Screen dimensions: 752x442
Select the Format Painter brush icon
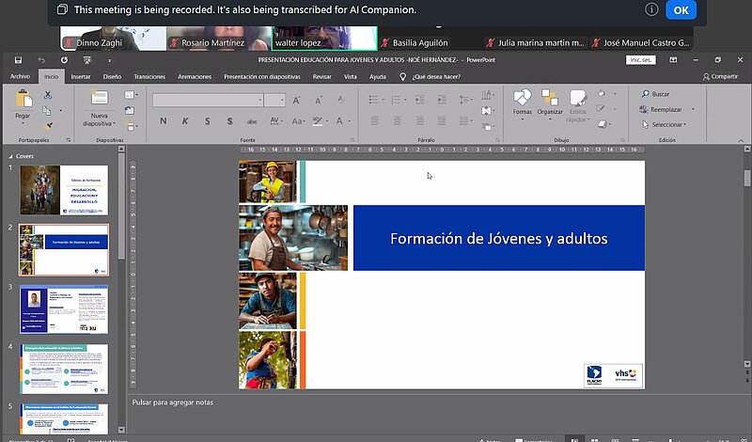pos(48,125)
